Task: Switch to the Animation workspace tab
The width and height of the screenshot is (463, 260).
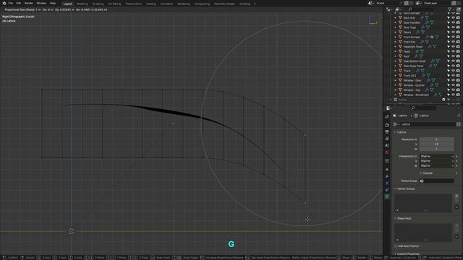Action: pos(167,4)
